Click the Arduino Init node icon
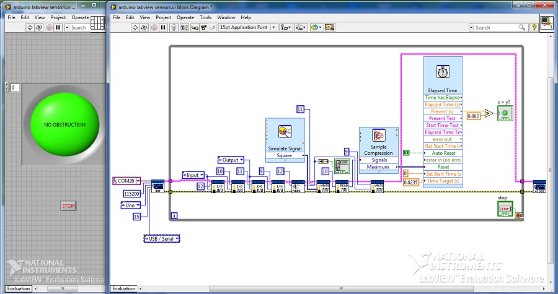Viewport: 558px width, 294px height. point(158,185)
